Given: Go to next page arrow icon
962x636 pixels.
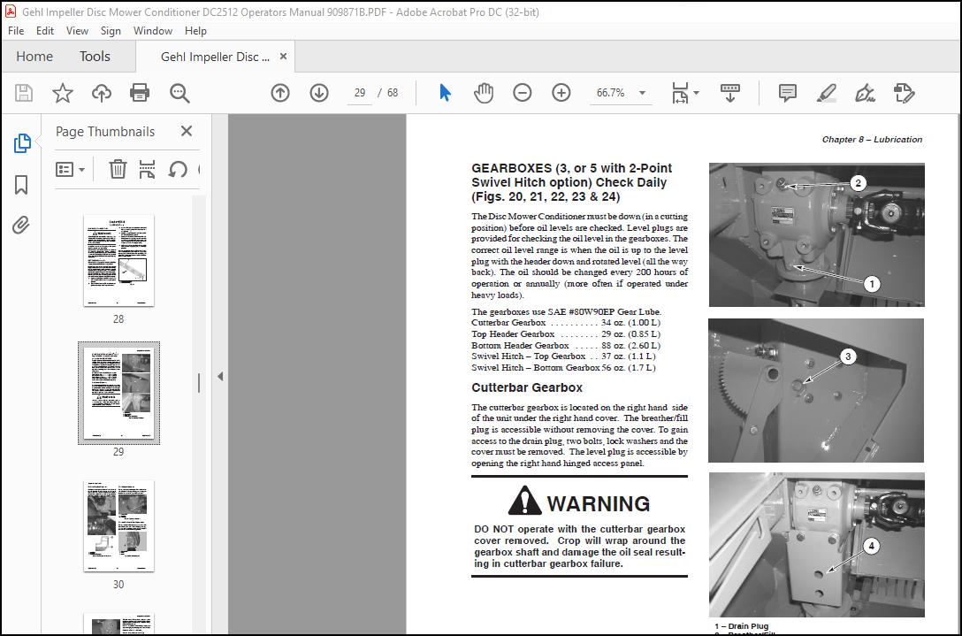Looking at the screenshot, I should (x=319, y=93).
